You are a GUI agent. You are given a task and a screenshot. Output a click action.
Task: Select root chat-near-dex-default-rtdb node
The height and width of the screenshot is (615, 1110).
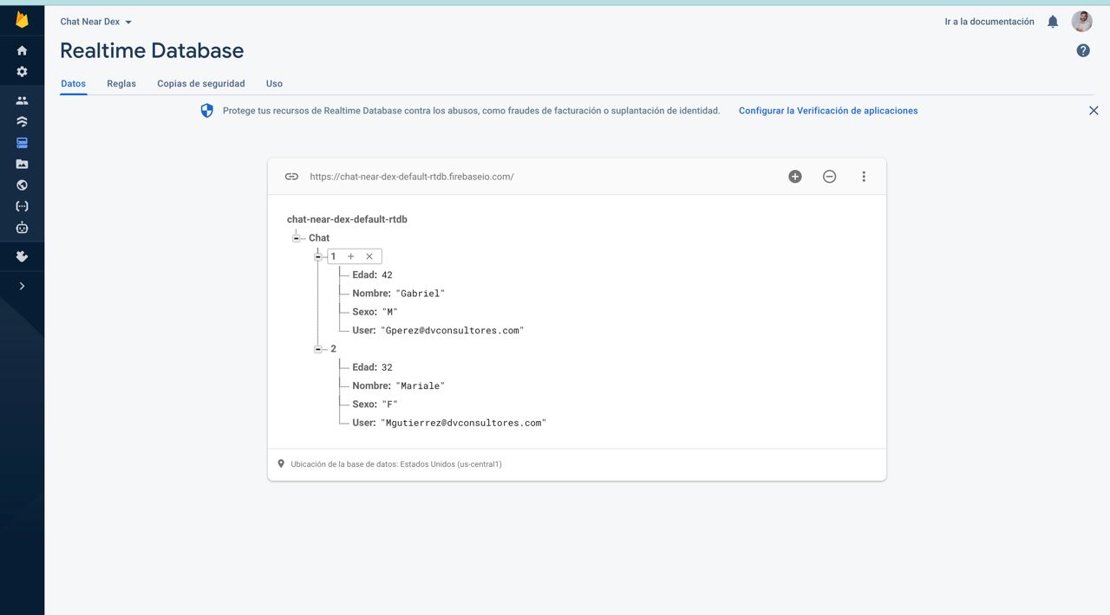(x=347, y=219)
